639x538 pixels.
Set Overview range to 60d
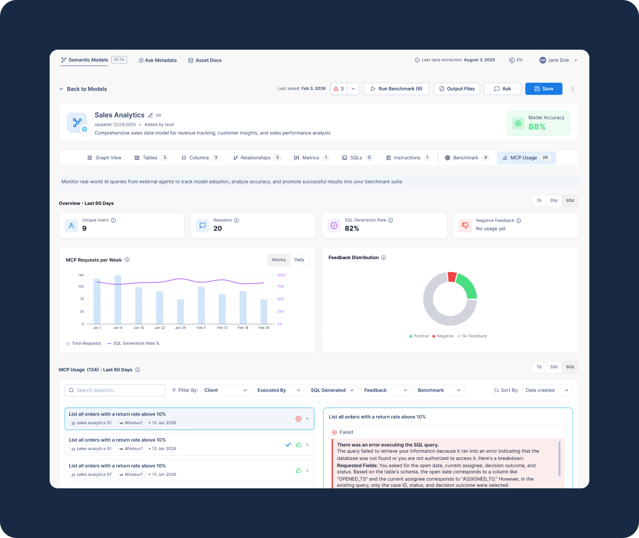(570, 201)
